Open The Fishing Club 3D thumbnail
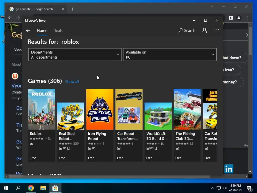Image resolution: width=257 pixels, height=193 pixels. (x=187, y=109)
